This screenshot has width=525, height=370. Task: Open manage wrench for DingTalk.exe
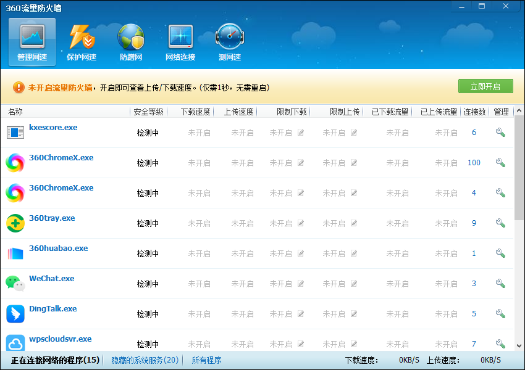pos(500,313)
